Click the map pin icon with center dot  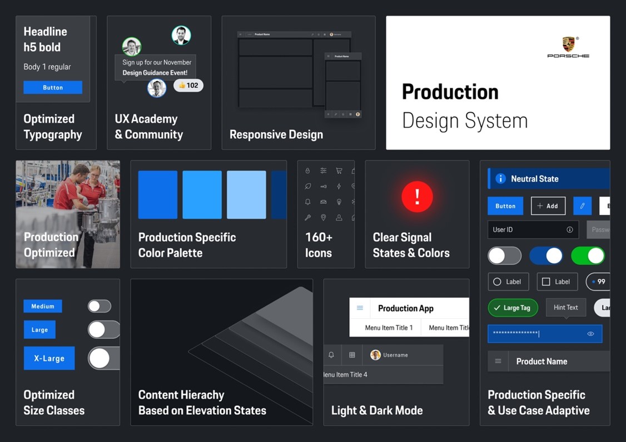click(x=324, y=218)
